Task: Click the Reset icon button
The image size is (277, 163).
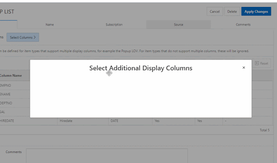Action: (261, 63)
